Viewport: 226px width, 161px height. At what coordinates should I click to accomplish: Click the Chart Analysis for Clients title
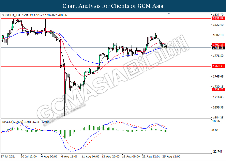[x=113, y=6]
